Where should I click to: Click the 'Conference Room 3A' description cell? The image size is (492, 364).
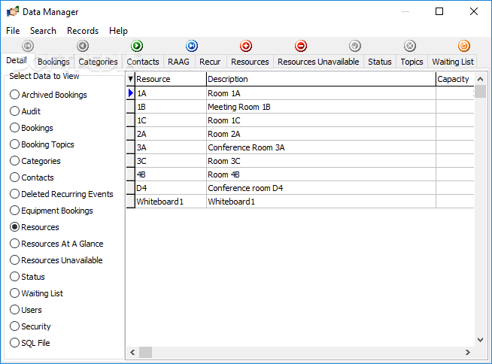321,147
